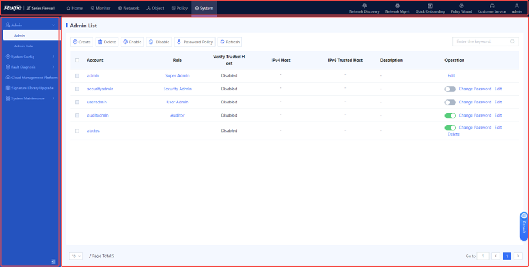The image size is (529, 267).
Task: Open Signature Library Upgrade in sidebar
Action: coord(30,88)
